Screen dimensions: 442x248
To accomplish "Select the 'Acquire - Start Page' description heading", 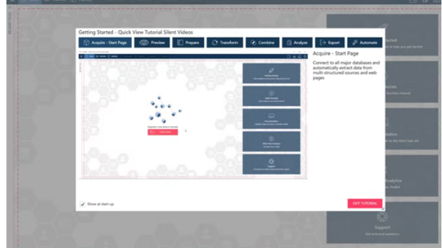I will (x=336, y=54).
